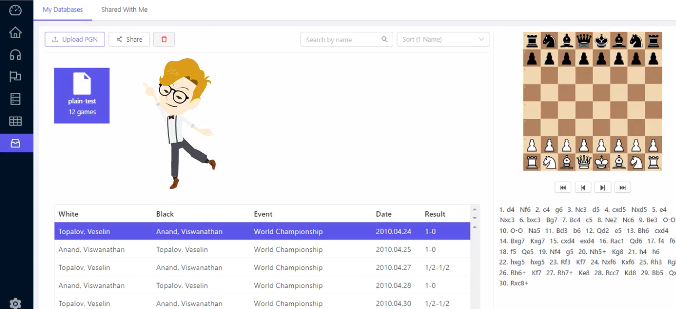Open settings gear at sidebar bottom
The width and height of the screenshot is (676, 309).
tap(15, 303)
